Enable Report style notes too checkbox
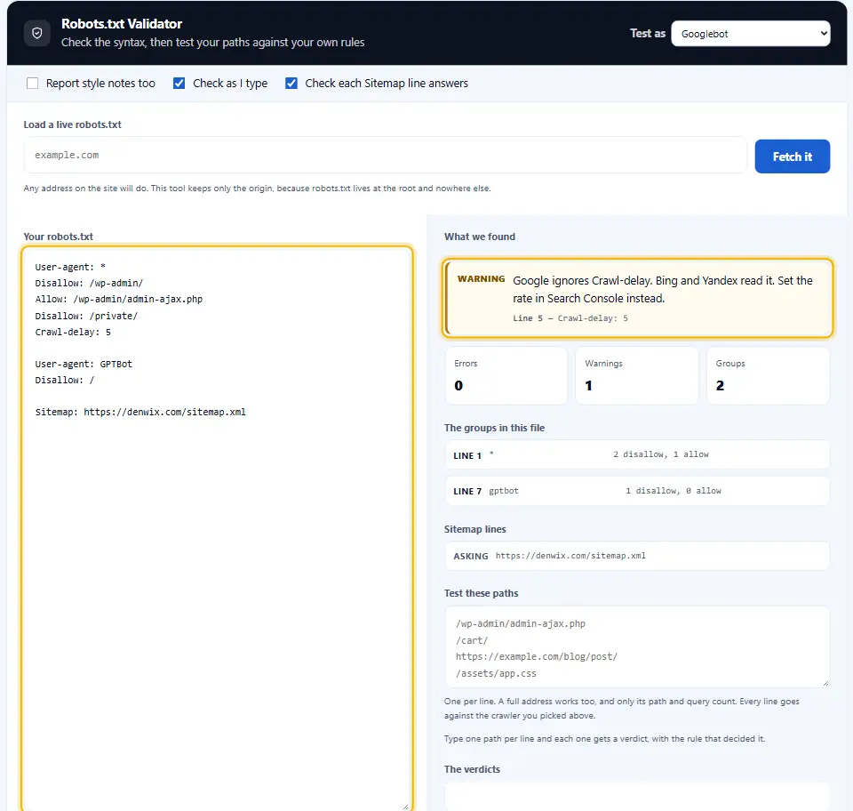Screen dimensions: 853x811 (33, 84)
